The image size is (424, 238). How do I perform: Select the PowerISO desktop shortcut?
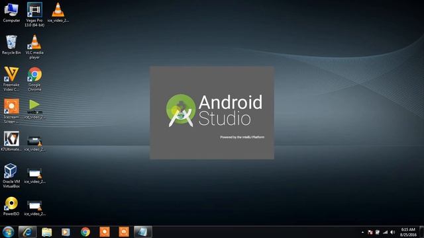pyautogui.click(x=11, y=206)
